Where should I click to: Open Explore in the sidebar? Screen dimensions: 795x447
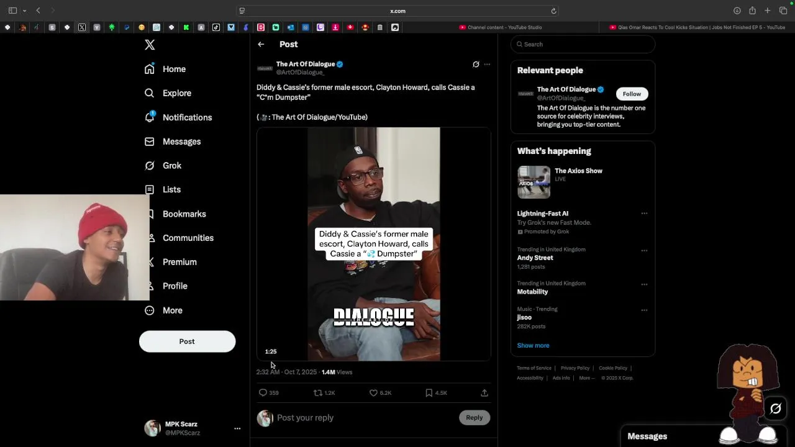pos(168,93)
